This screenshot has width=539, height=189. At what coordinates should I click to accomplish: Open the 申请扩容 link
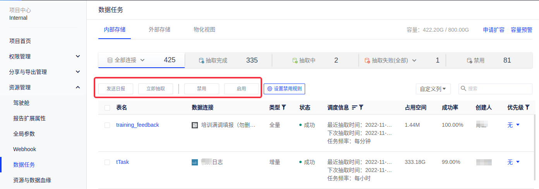pyautogui.click(x=494, y=30)
